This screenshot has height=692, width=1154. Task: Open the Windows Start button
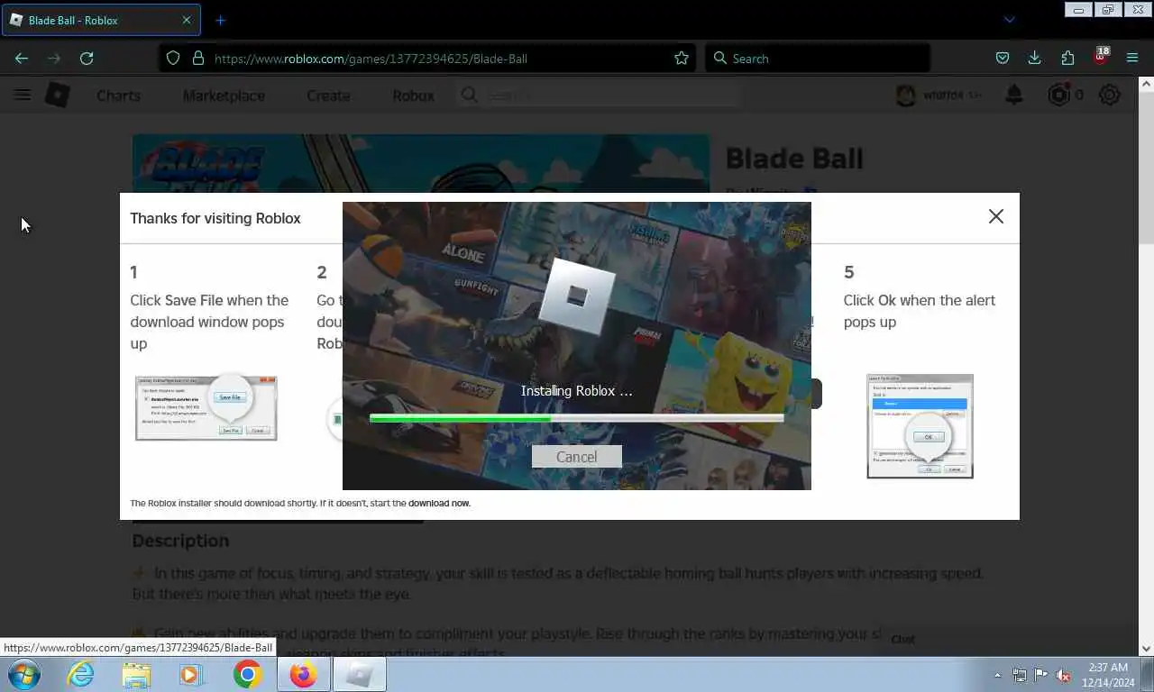pyautogui.click(x=24, y=674)
